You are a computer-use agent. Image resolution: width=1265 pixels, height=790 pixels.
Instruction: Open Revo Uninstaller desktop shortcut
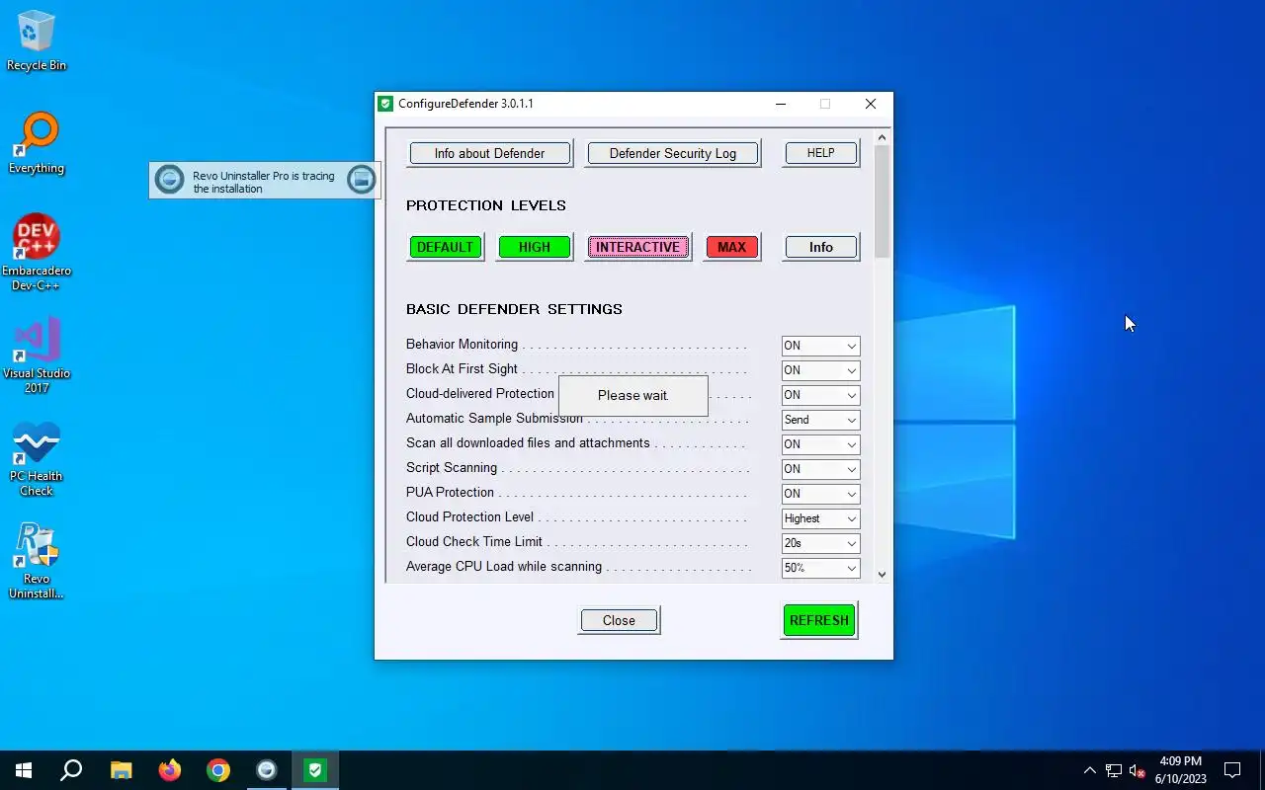[x=37, y=562]
